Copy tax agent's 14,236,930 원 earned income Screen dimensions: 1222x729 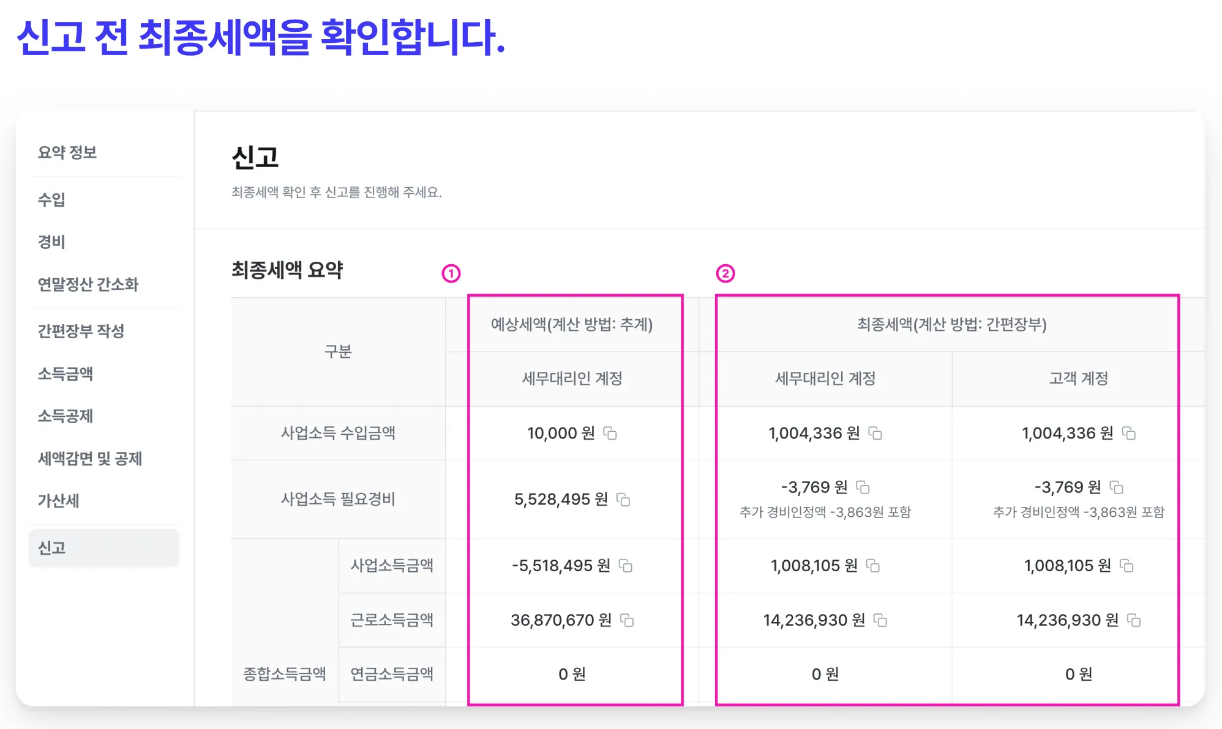point(880,620)
